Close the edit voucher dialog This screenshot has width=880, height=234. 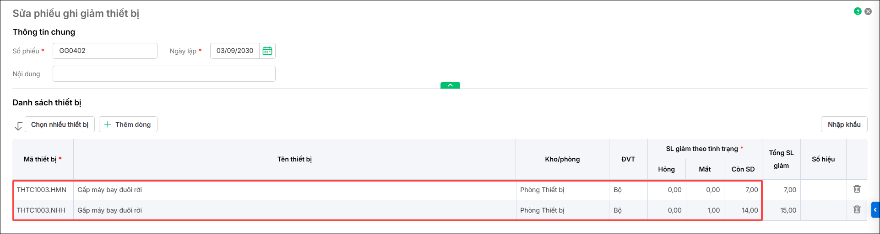(868, 11)
